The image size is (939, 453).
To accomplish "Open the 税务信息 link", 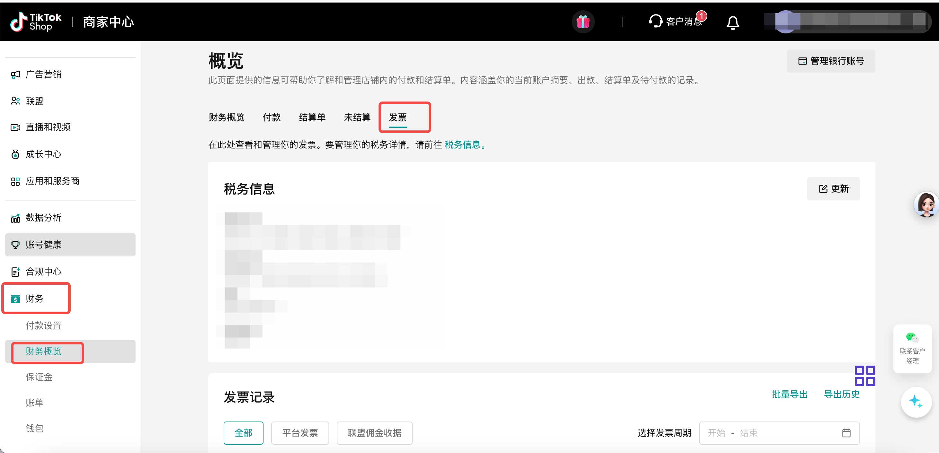I will pos(462,145).
